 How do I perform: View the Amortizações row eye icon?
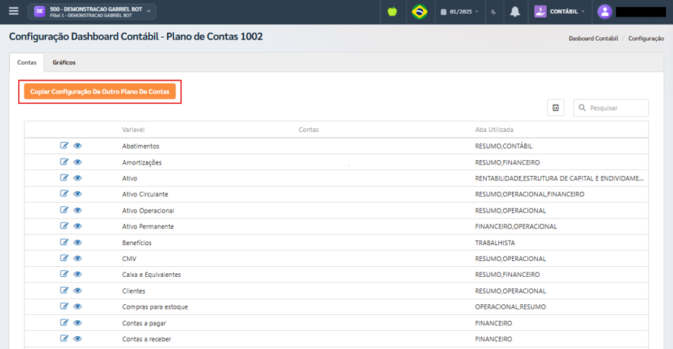[x=77, y=162]
